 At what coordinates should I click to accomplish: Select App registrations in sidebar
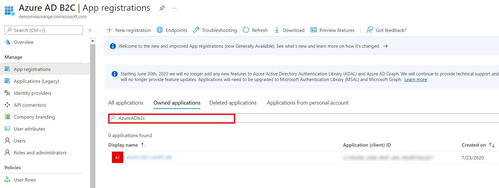(x=45, y=69)
